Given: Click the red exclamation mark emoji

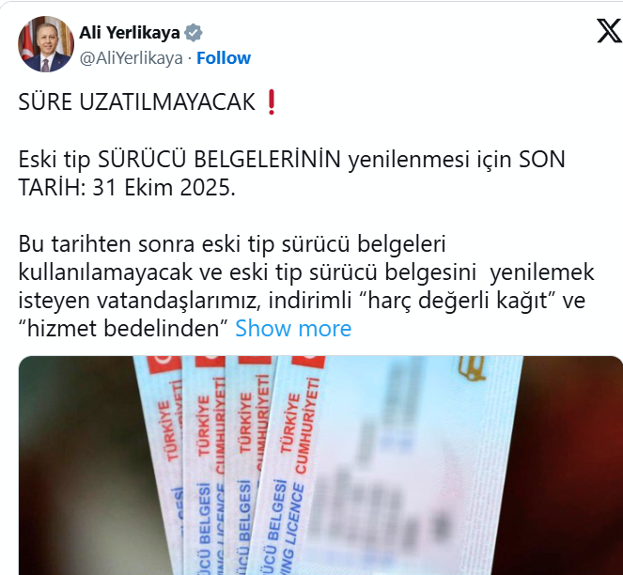Looking at the screenshot, I should click(272, 102).
